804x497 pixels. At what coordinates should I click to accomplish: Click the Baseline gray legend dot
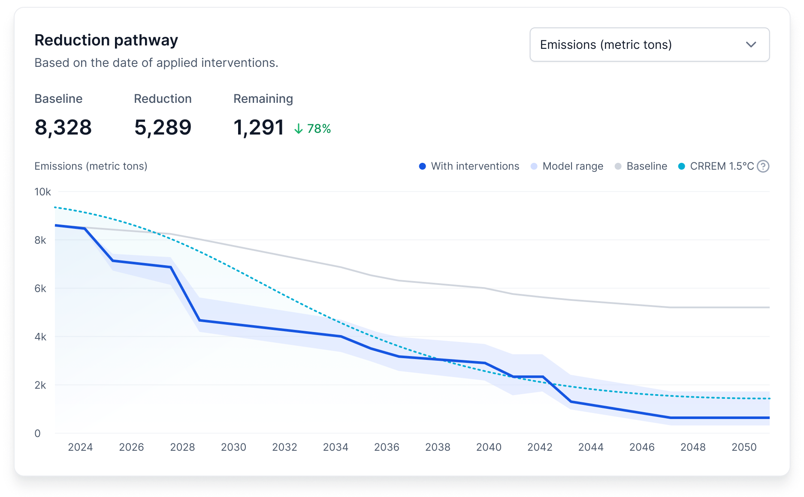(618, 166)
